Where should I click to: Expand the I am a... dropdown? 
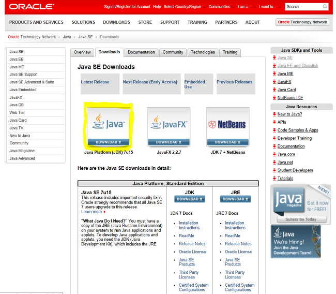click(x=247, y=7)
